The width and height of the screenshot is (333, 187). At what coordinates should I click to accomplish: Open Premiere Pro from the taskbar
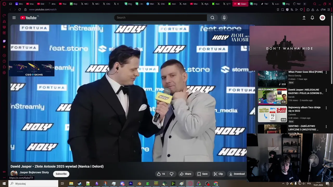(x=131, y=184)
